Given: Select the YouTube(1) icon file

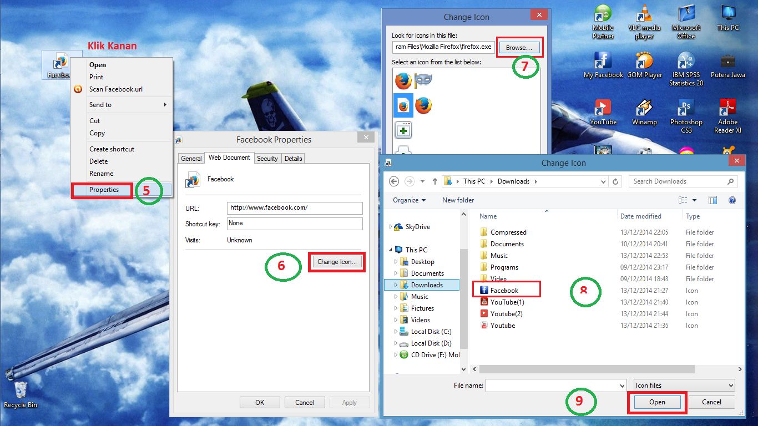Looking at the screenshot, I should coord(502,302).
